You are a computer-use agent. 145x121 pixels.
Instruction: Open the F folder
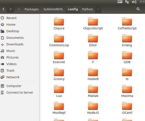pos(93,57)
